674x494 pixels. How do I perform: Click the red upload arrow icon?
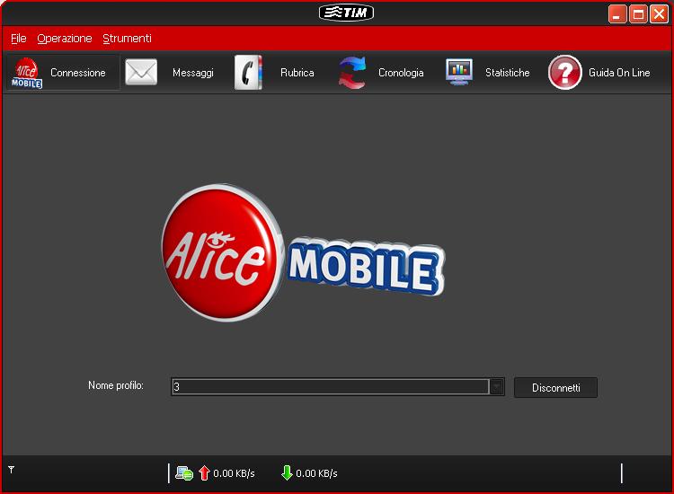point(204,473)
